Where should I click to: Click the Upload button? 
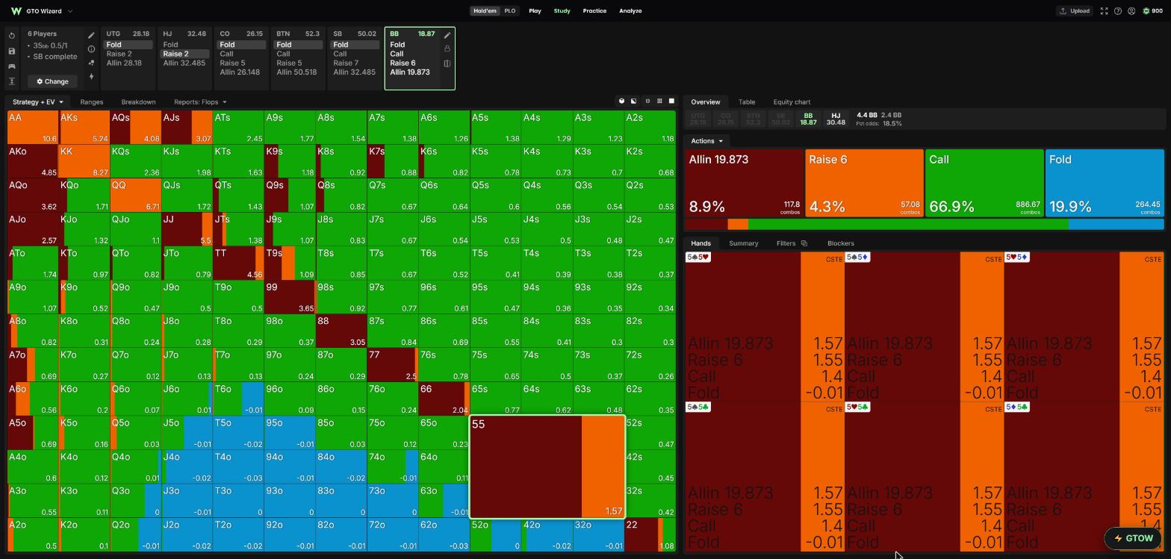[x=1075, y=11]
